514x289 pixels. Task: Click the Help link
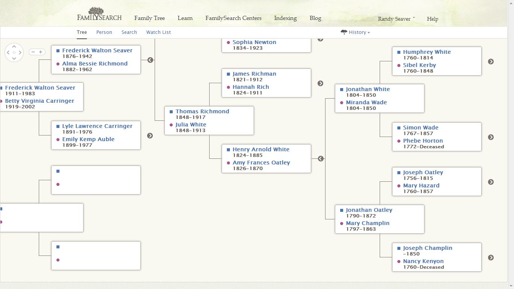coord(433,19)
